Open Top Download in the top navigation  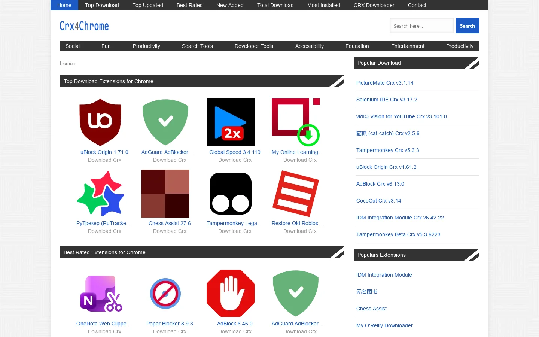click(x=102, y=5)
